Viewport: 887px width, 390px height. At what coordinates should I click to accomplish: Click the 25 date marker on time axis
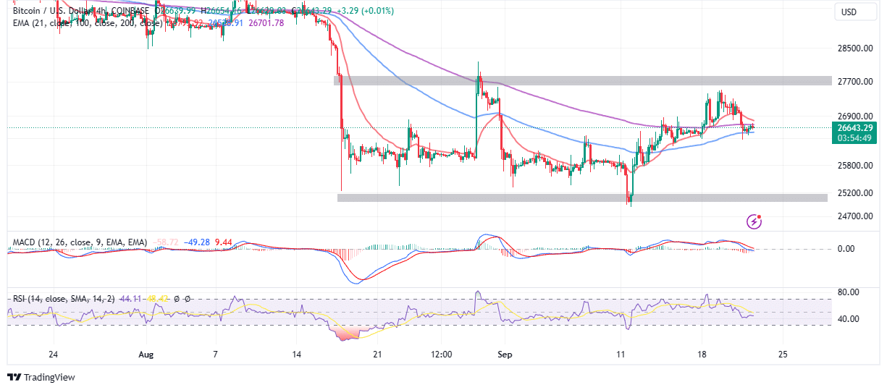pos(781,355)
